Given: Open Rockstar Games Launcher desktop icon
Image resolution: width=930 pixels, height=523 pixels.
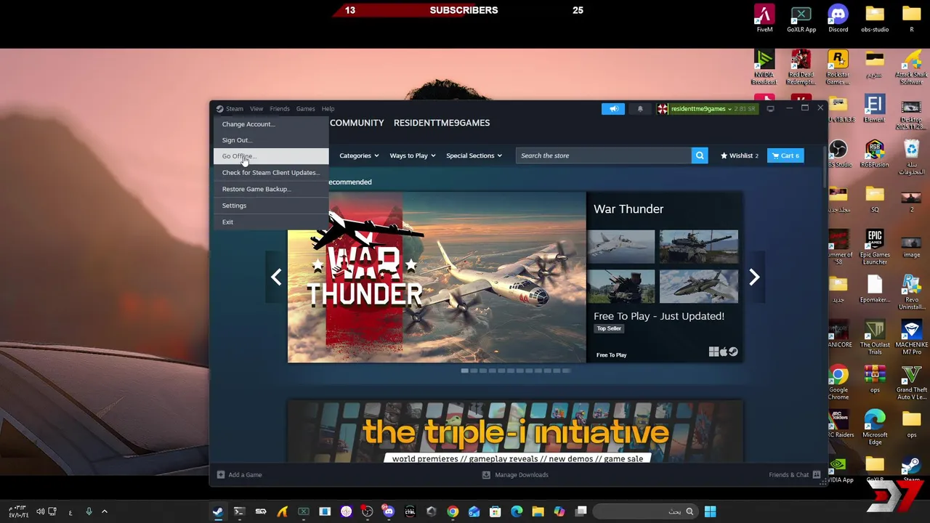Looking at the screenshot, I should tap(838, 67).
